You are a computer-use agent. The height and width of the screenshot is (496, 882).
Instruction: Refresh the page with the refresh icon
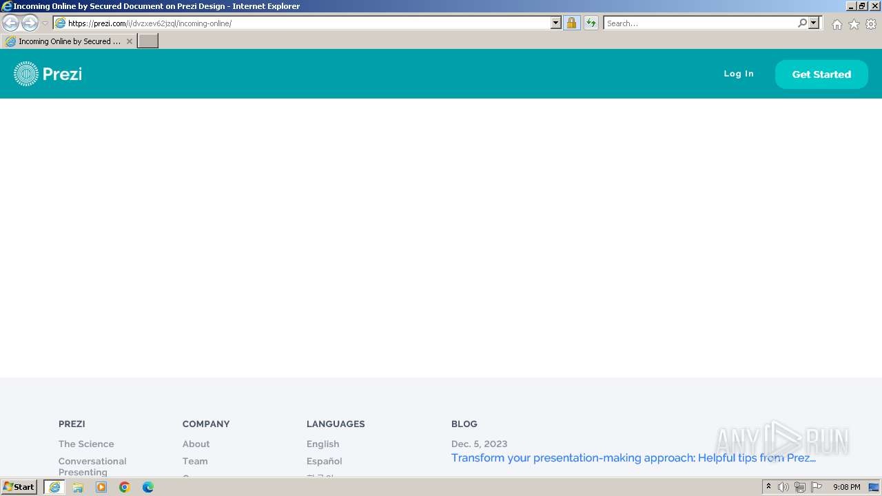(x=591, y=23)
